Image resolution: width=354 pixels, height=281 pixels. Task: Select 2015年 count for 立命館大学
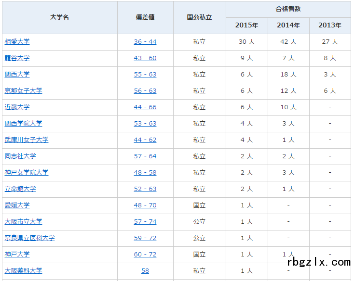click(247, 189)
